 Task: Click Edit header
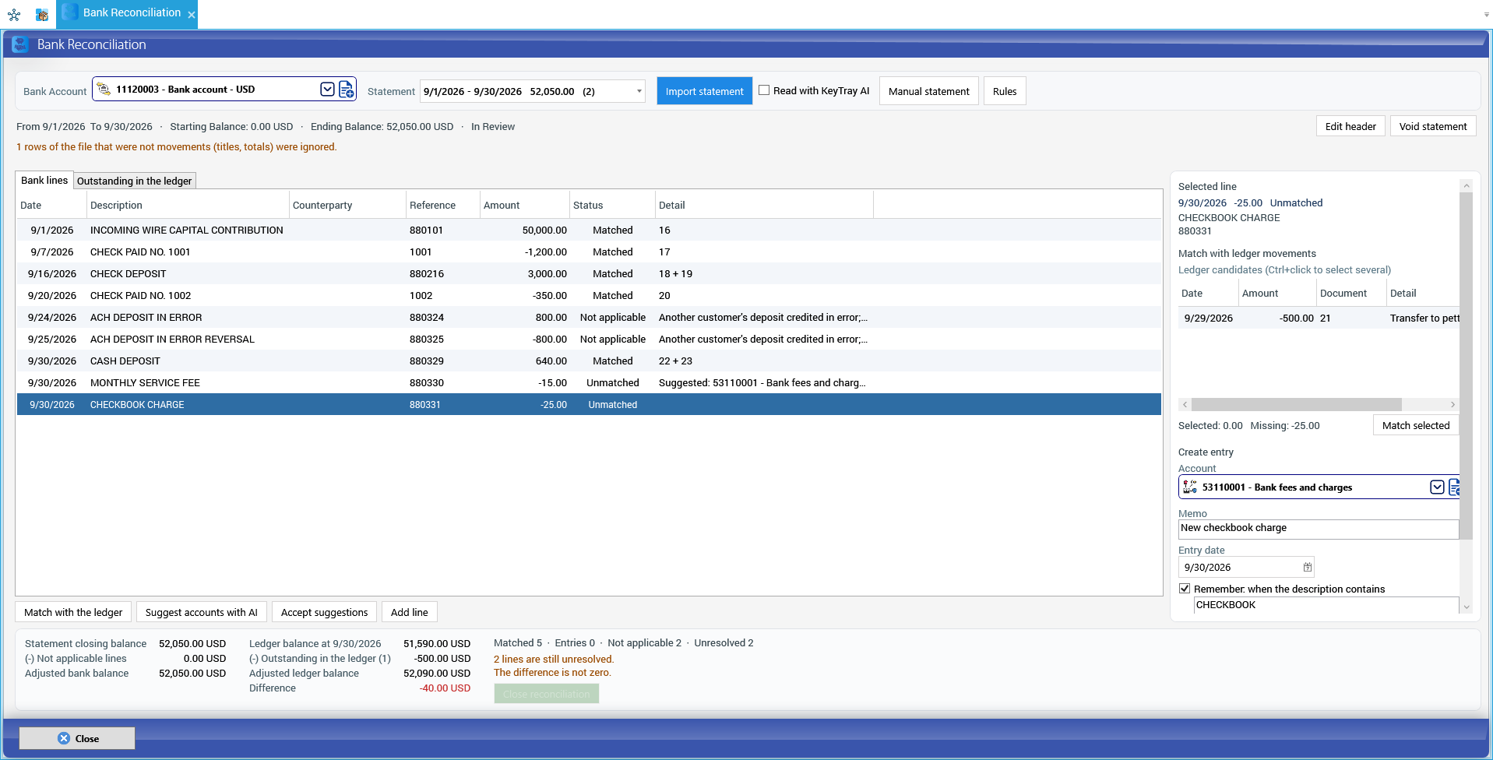[1350, 126]
